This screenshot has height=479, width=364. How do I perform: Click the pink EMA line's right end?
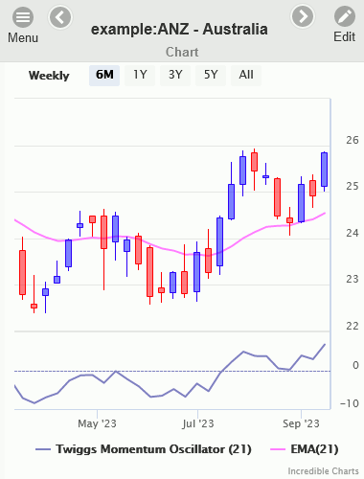325,213
